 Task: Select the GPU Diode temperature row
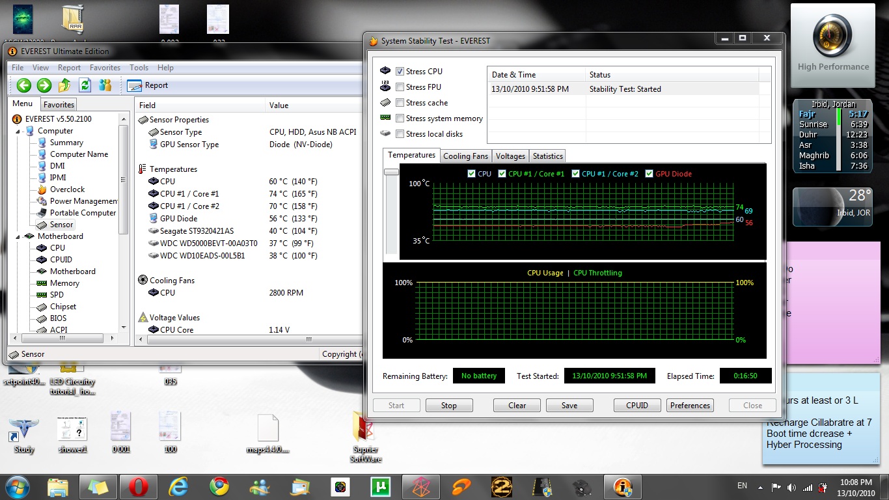point(249,219)
